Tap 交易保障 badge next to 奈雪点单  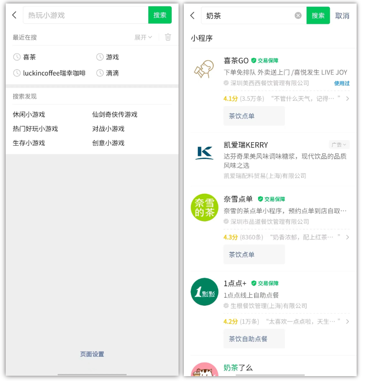(x=271, y=199)
